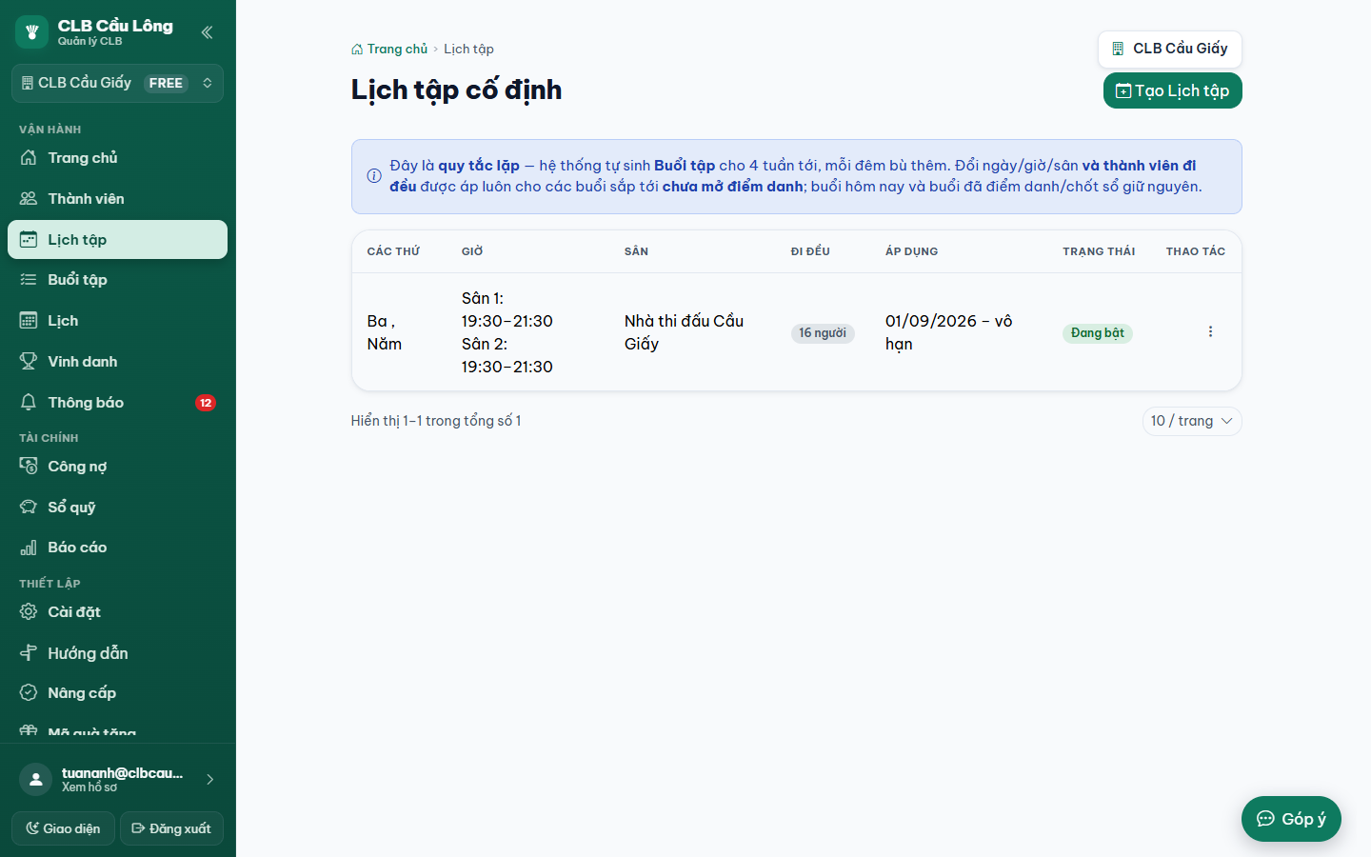Open the three-dot action menu for Ba, Năm row
1371x857 pixels.
click(x=1210, y=331)
